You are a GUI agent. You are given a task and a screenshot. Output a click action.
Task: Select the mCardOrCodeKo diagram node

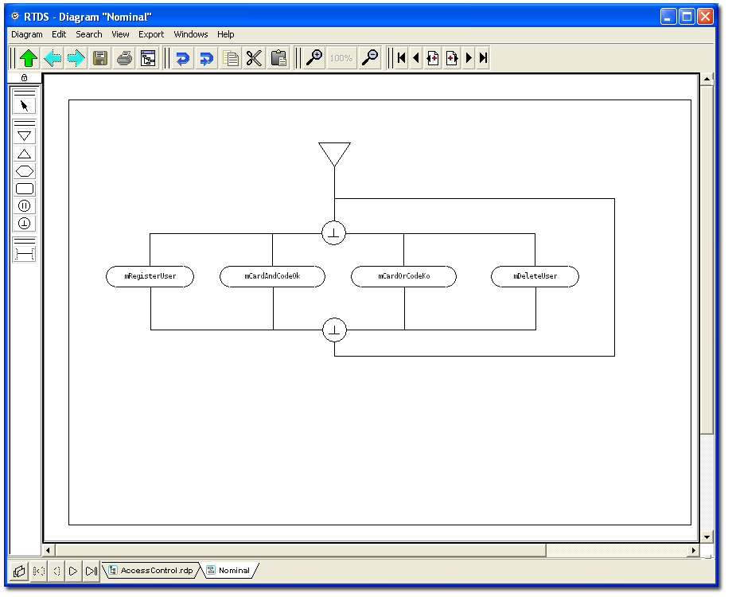404,276
